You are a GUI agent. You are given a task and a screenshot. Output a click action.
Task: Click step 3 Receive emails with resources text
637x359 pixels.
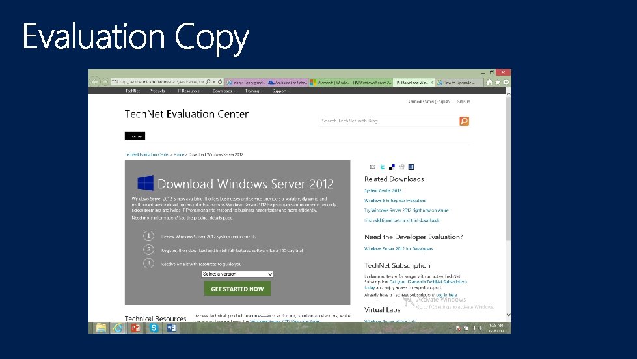202,264
